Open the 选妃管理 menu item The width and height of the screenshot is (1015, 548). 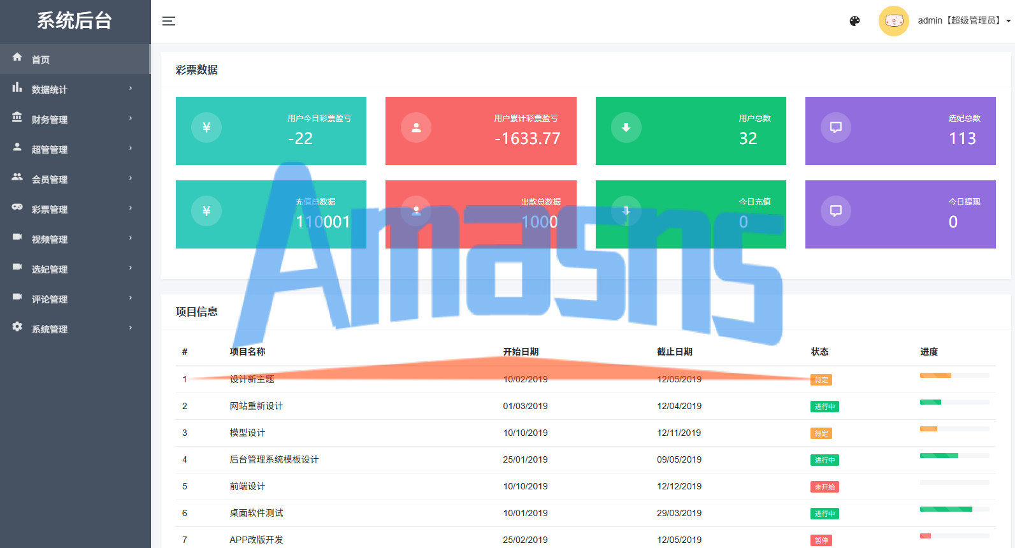click(75, 269)
